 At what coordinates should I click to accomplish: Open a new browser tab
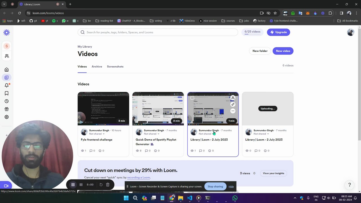70,4
